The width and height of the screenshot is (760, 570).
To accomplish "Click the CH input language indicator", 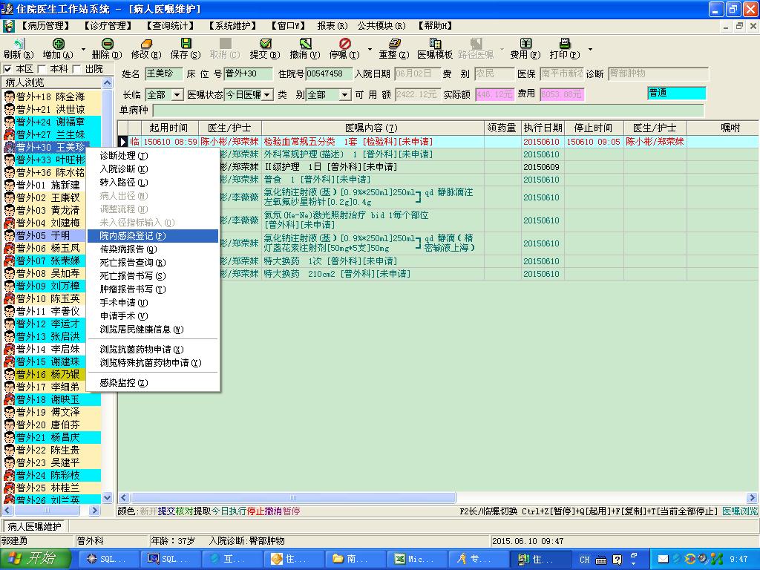I will pos(585,560).
